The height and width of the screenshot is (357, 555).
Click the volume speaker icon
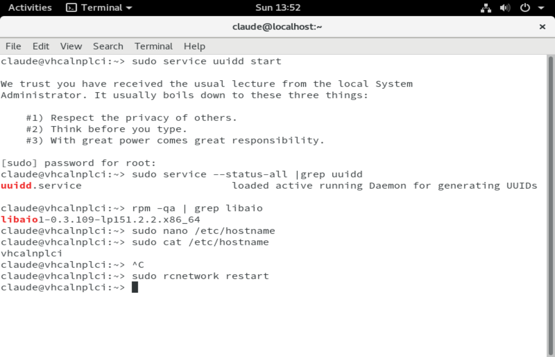click(x=505, y=8)
